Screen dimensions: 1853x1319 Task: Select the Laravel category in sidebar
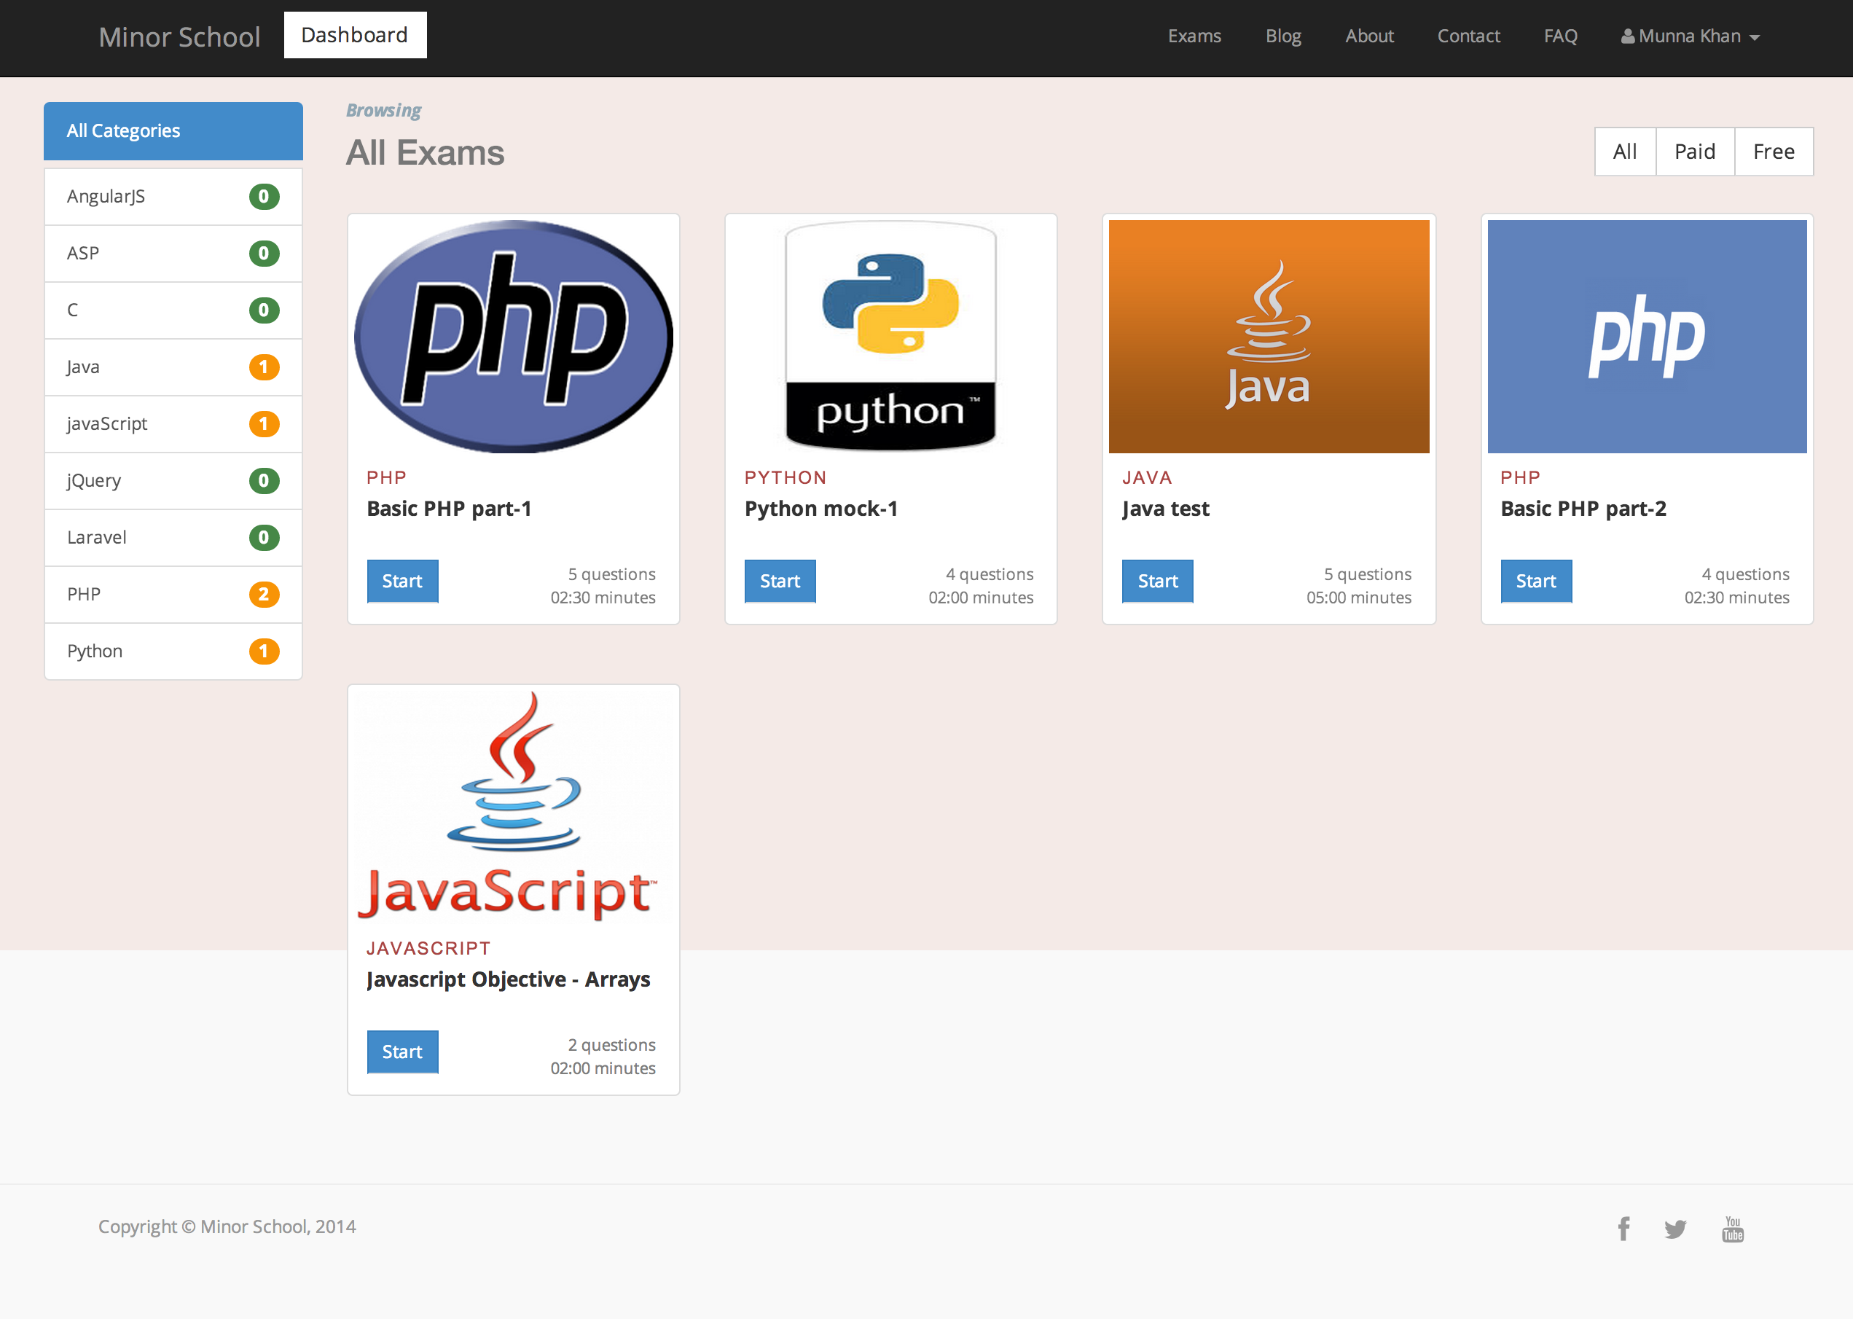point(173,538)
